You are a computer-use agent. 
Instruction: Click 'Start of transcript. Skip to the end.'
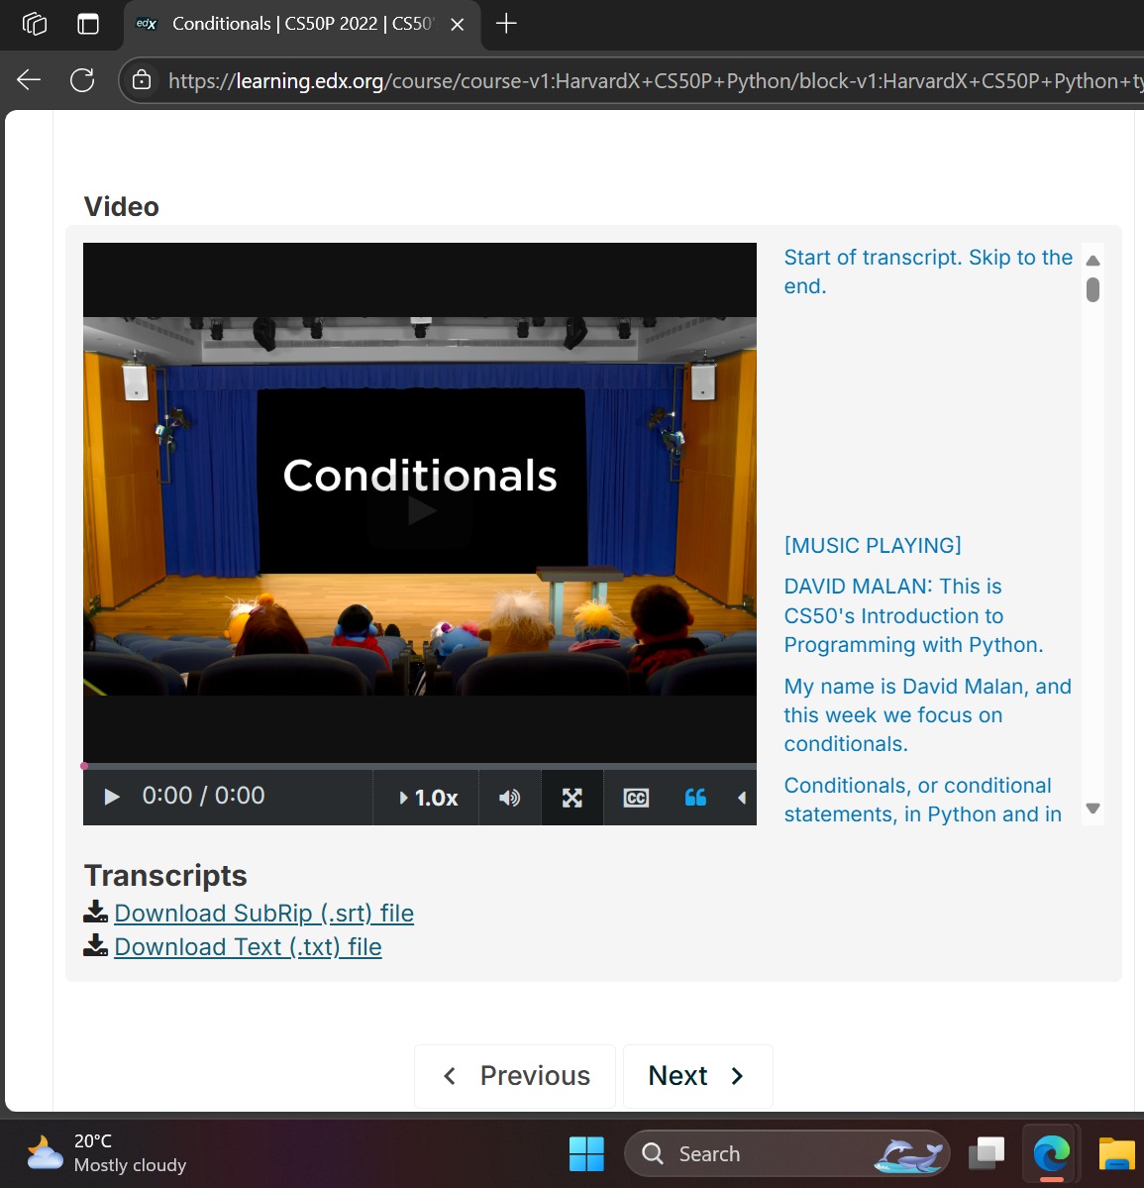[x=928, y=271]
